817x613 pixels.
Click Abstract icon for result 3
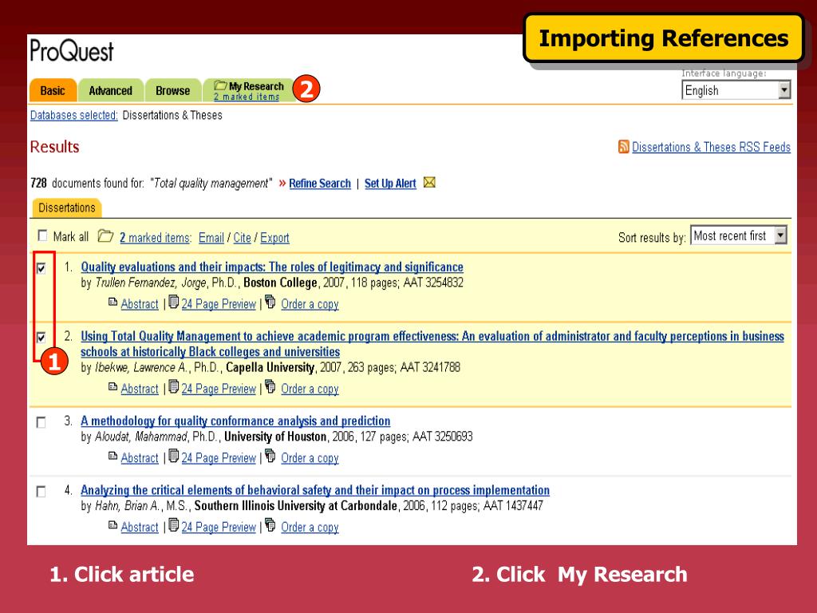tap(112, 456)
